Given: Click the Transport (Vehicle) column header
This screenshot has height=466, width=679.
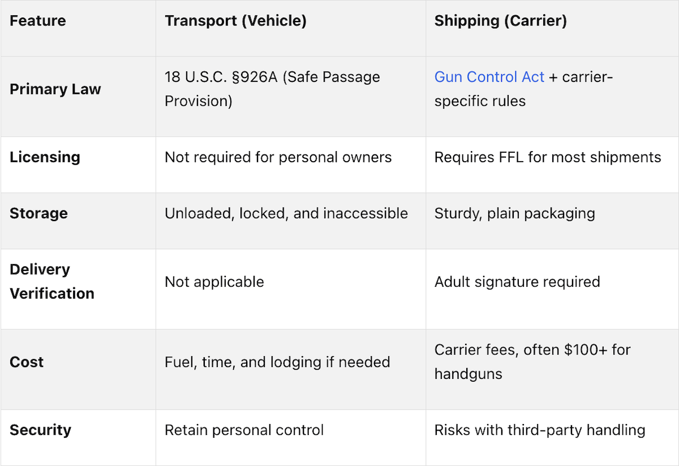Looking at the screenshot, I should click(x=235, y=21).
